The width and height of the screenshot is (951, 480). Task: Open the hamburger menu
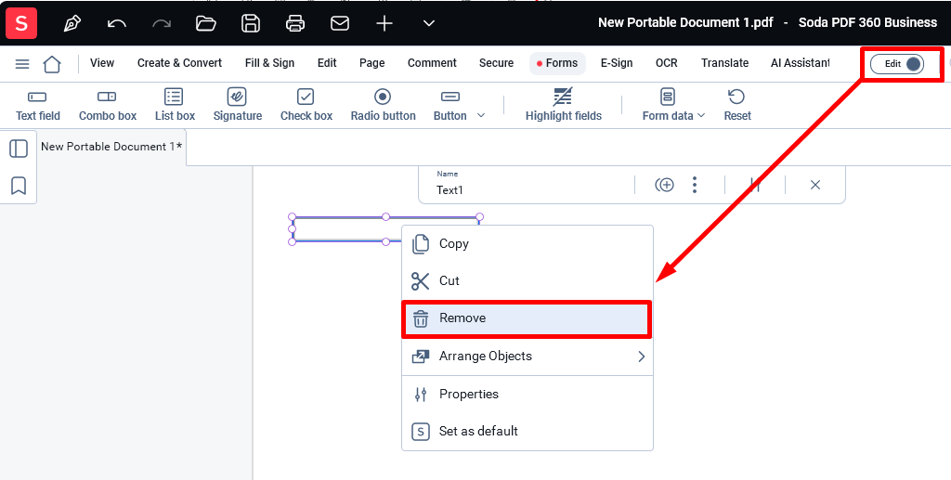(x=22, y=64)
